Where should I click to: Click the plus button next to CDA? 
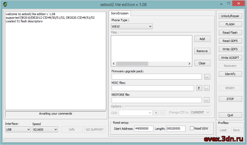pyautogui.click(x=156, y=113)
